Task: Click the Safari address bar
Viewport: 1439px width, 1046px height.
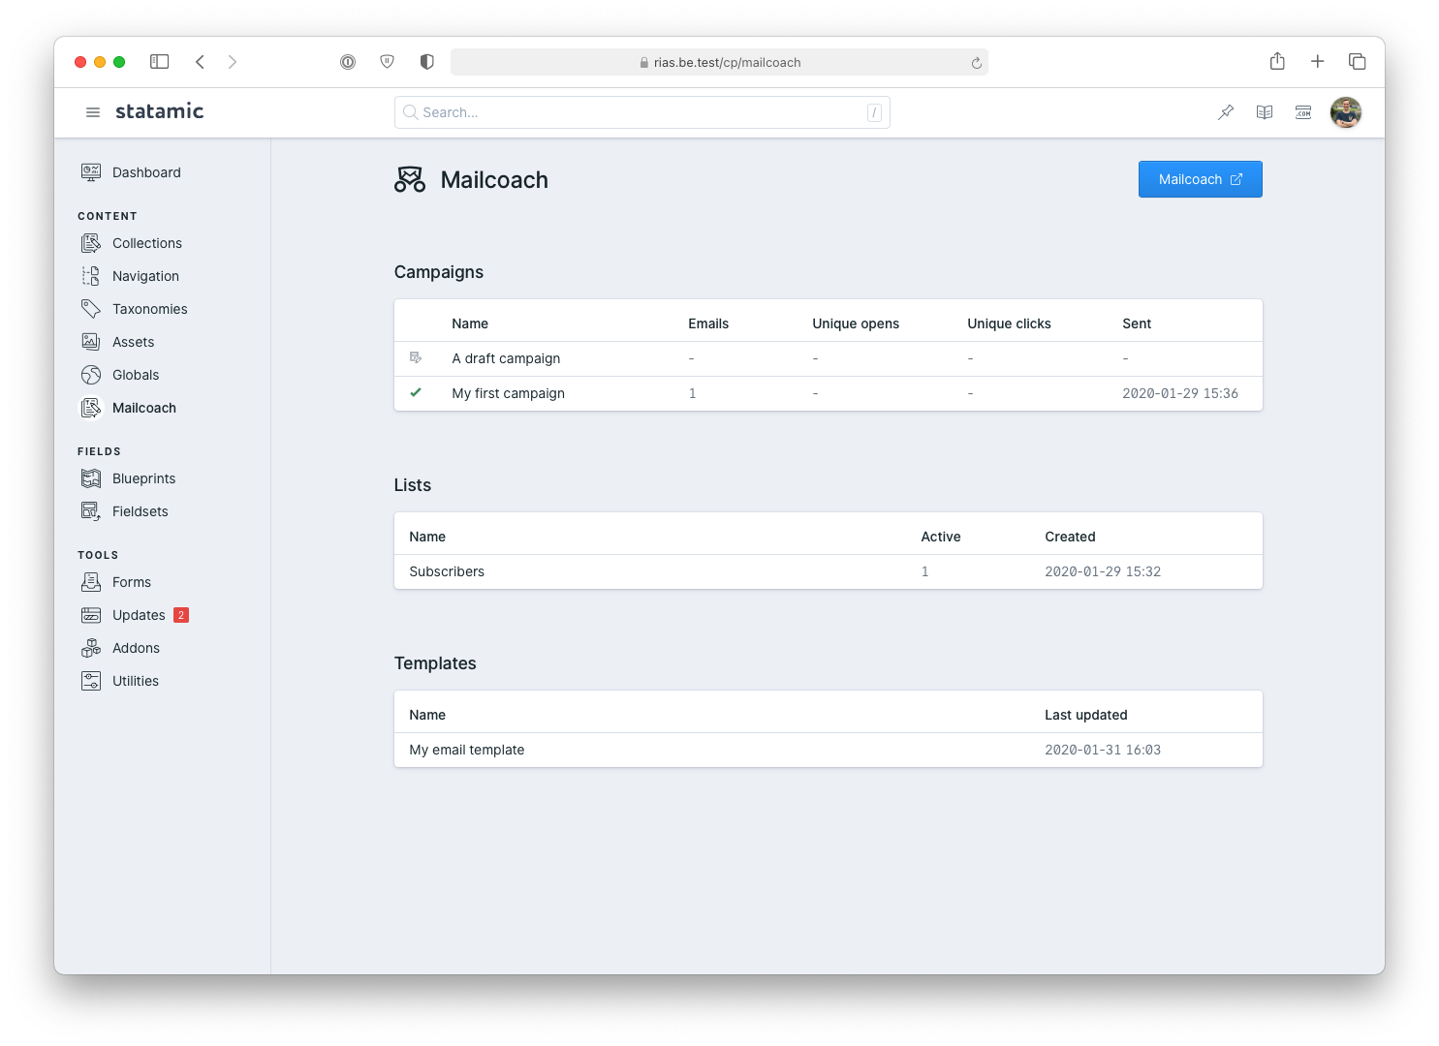Action: click(x=719, y=62)
